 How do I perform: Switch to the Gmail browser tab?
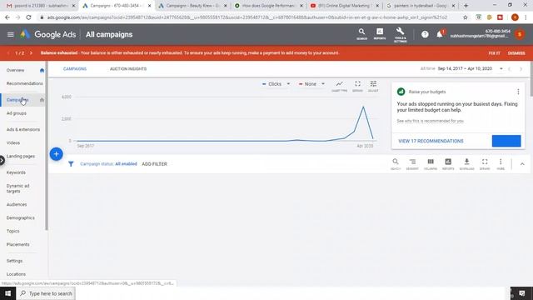click(40, 6)
